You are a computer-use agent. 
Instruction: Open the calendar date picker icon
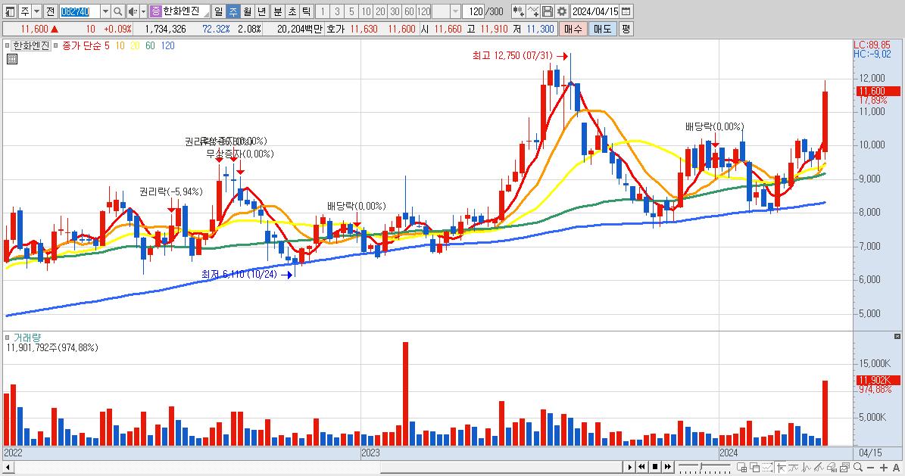click(626, 11)
